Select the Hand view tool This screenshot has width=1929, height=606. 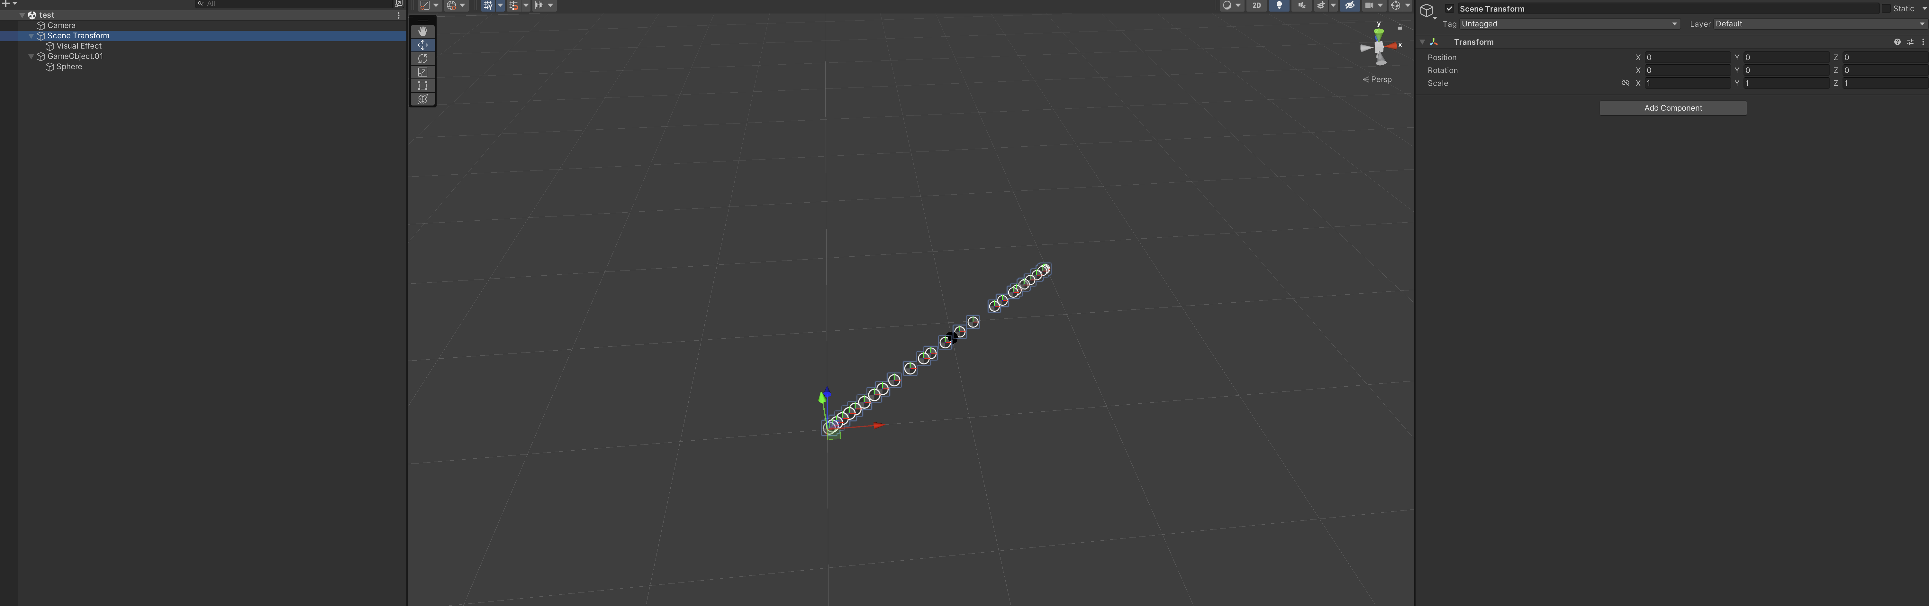tap(422, 32)
